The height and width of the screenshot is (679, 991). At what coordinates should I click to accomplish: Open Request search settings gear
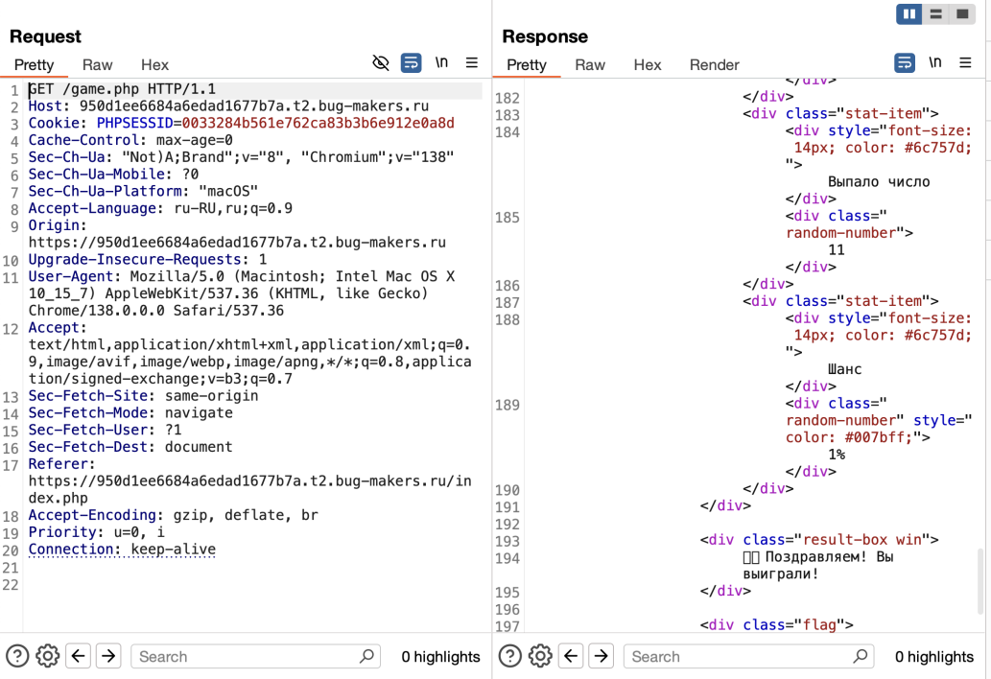[x=47, y=656]
